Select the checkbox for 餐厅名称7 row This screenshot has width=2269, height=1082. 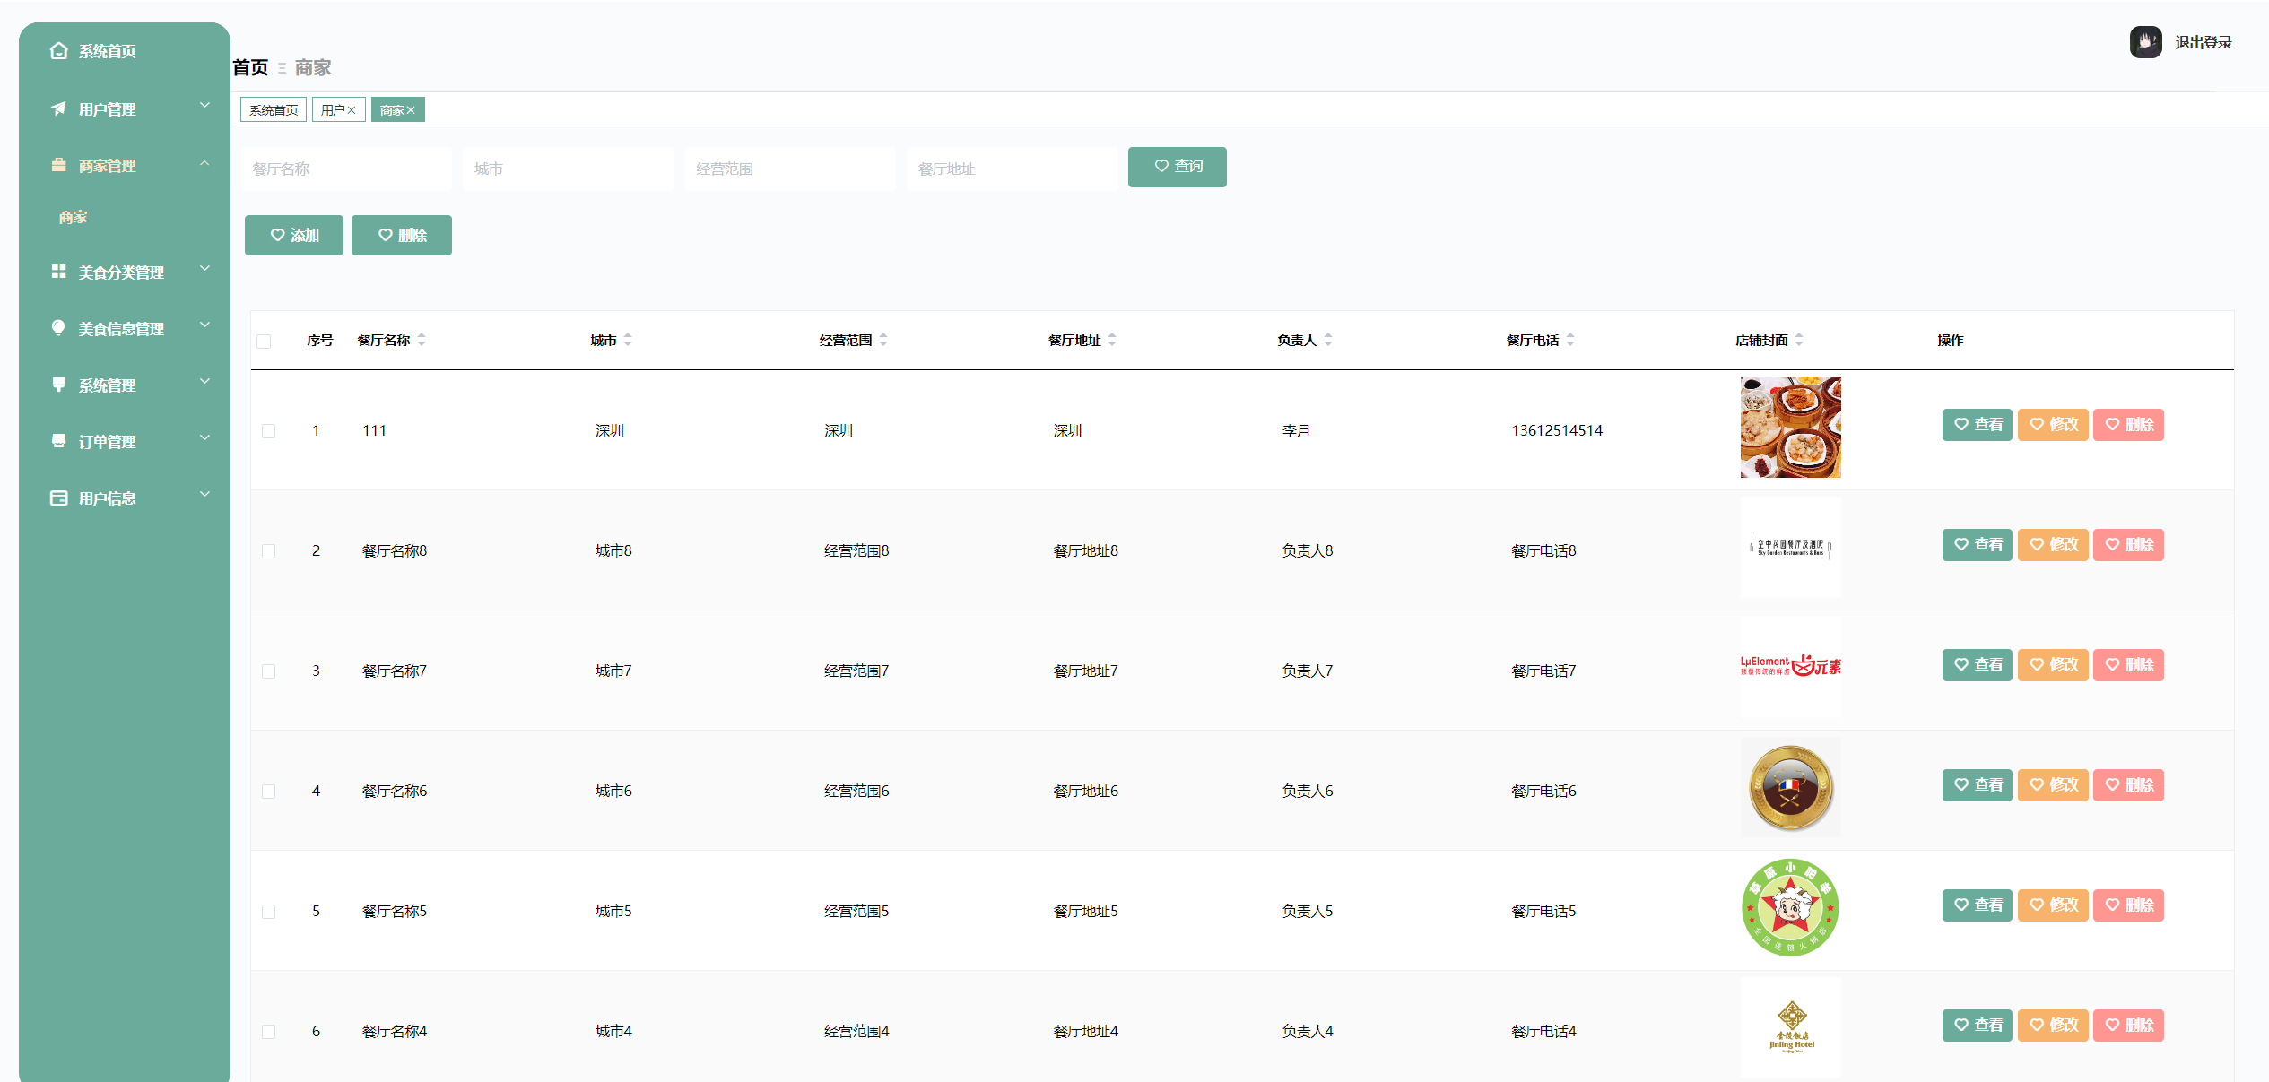268,671
